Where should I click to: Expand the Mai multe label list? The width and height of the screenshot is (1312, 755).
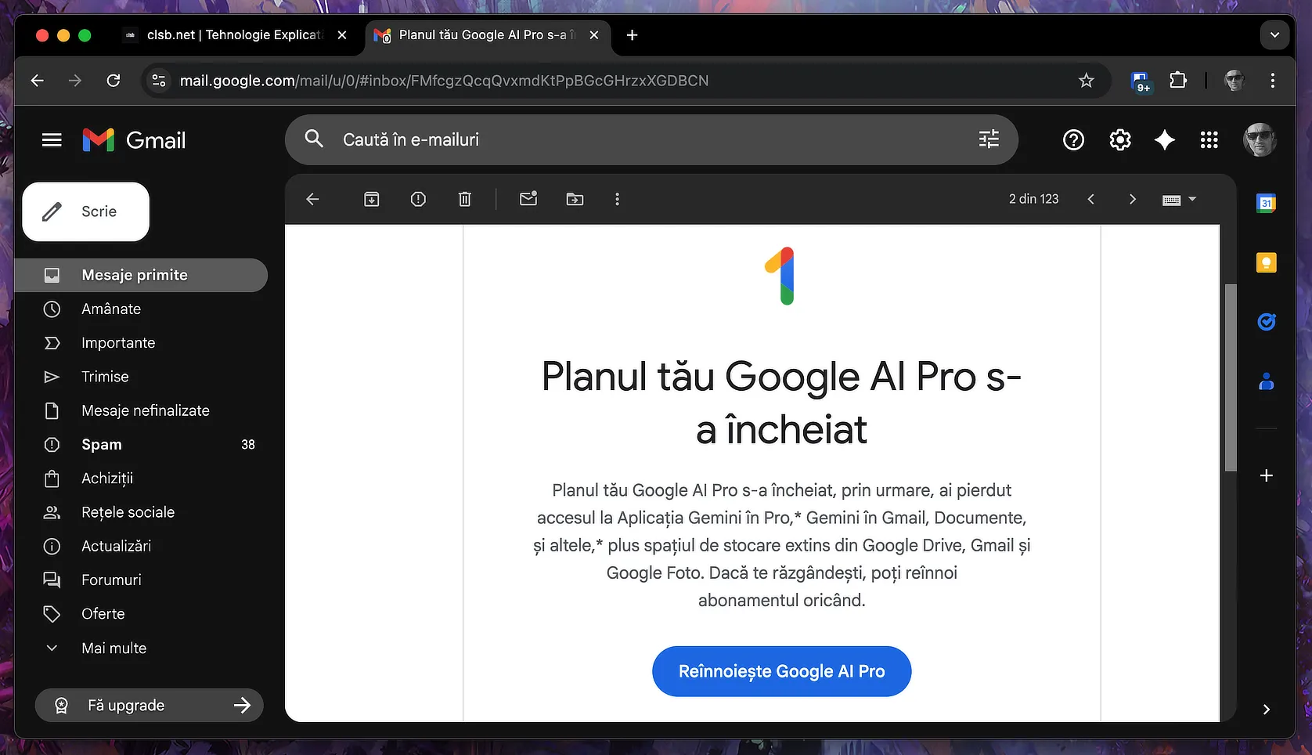tap(114, 648)
